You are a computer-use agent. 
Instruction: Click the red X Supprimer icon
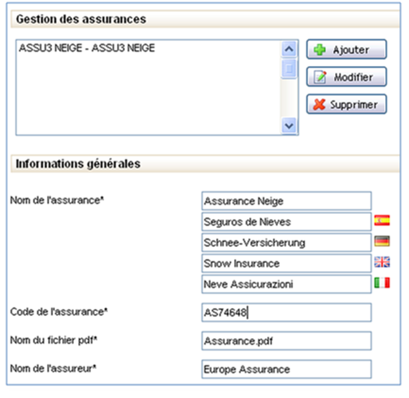[x=319, y=104]
